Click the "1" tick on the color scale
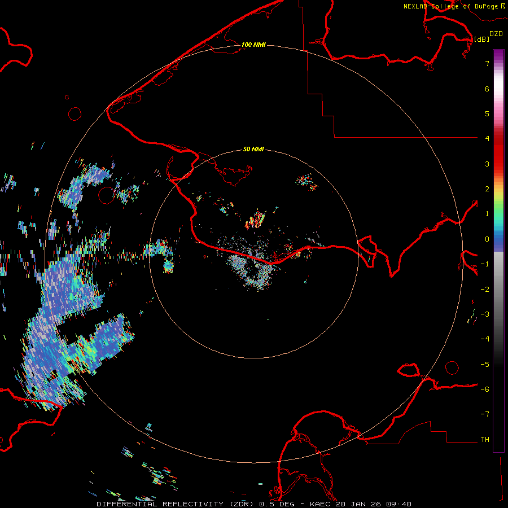Image resolution: width=508 pixels, height=508 pixels. click(487, 214)
